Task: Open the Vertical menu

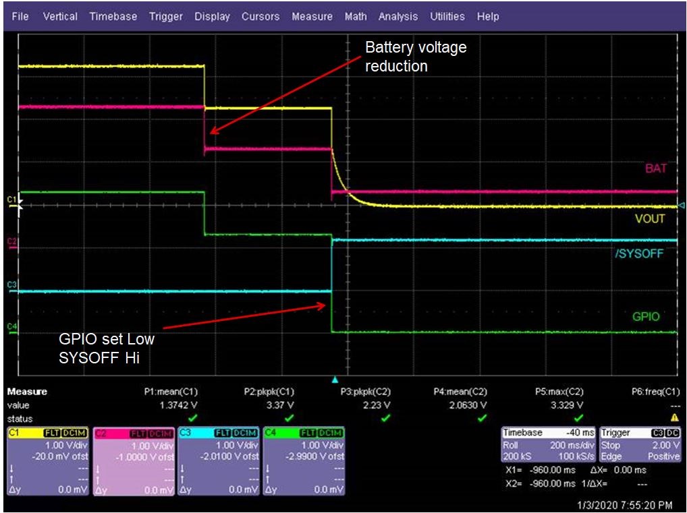Action: 60,16
